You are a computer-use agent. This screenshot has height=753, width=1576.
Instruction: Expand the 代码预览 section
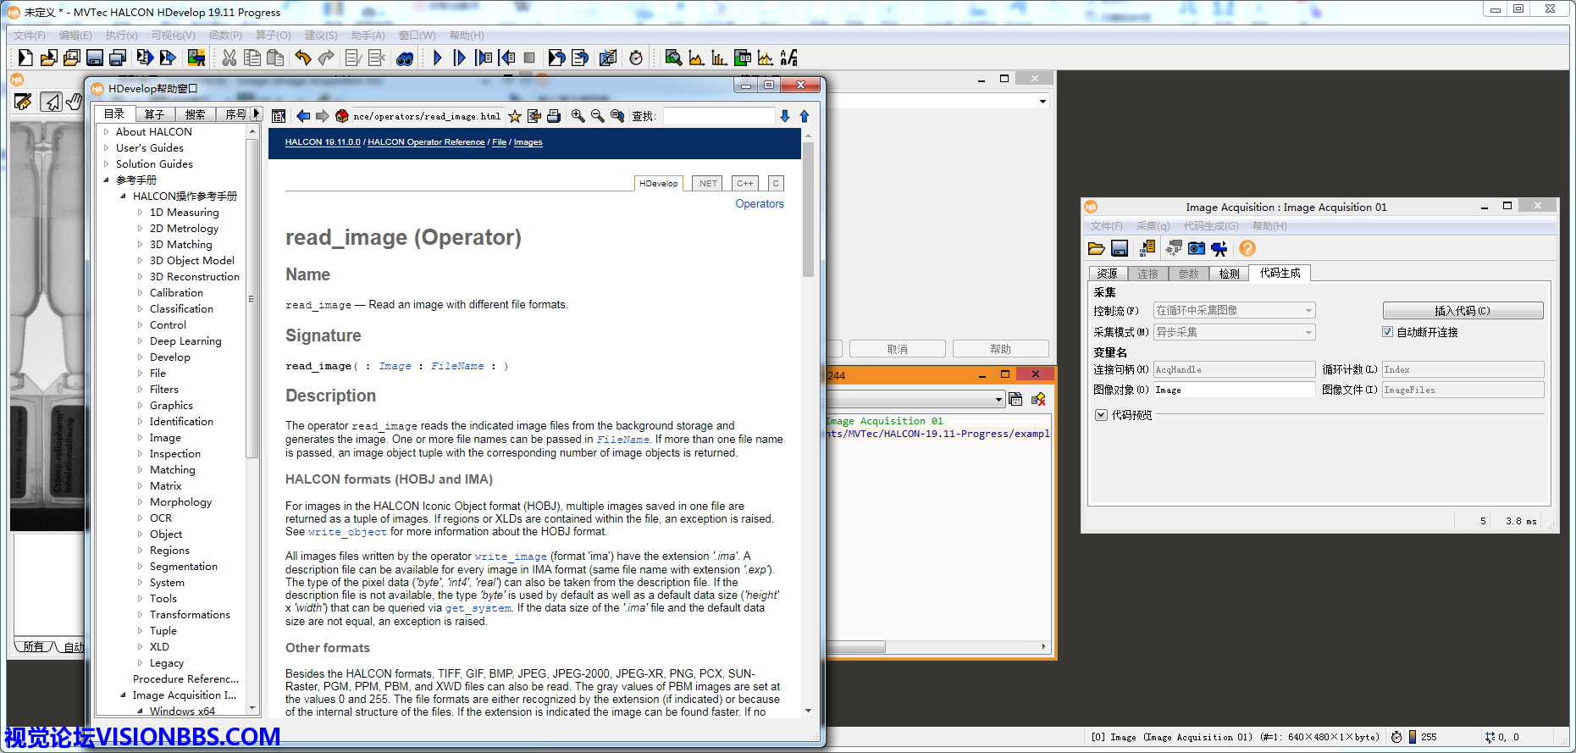(x=1101, y=415)
